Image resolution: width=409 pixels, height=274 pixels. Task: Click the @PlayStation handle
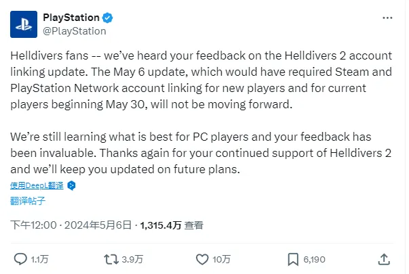(x=74, y=30)
